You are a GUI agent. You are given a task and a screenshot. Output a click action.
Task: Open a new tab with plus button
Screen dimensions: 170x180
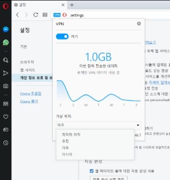[x=72, y=5]
